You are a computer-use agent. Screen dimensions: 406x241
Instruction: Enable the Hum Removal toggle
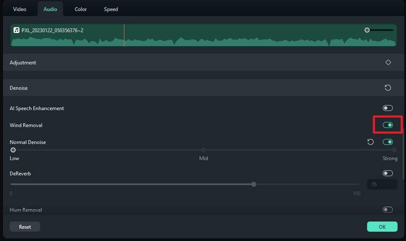click(388, 209)
